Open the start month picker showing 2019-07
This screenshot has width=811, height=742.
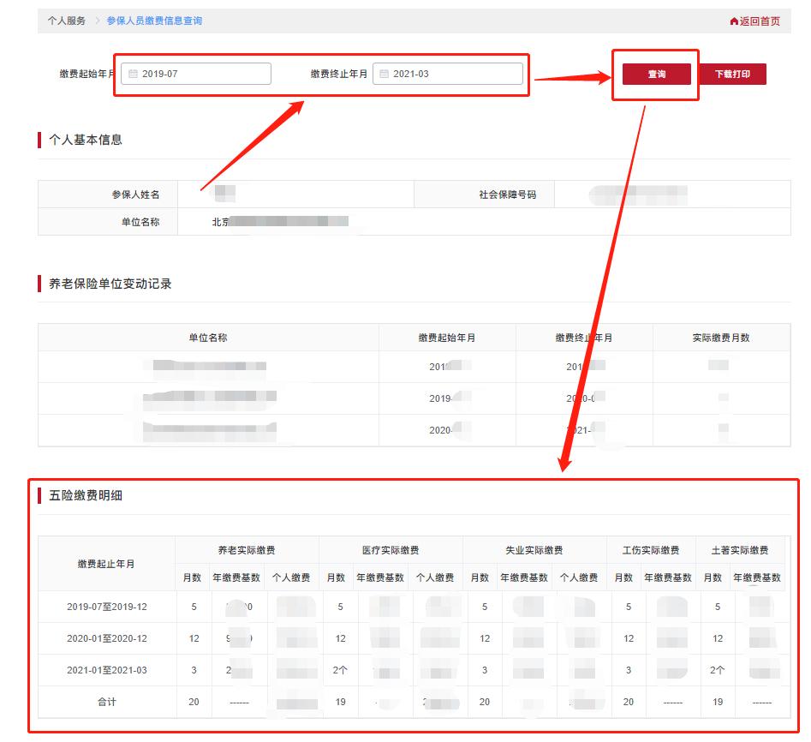(x=197, y=74)
